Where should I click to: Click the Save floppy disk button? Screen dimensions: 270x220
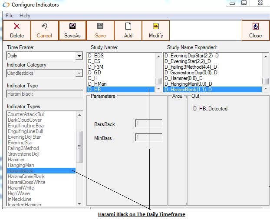tap(100, 30)
